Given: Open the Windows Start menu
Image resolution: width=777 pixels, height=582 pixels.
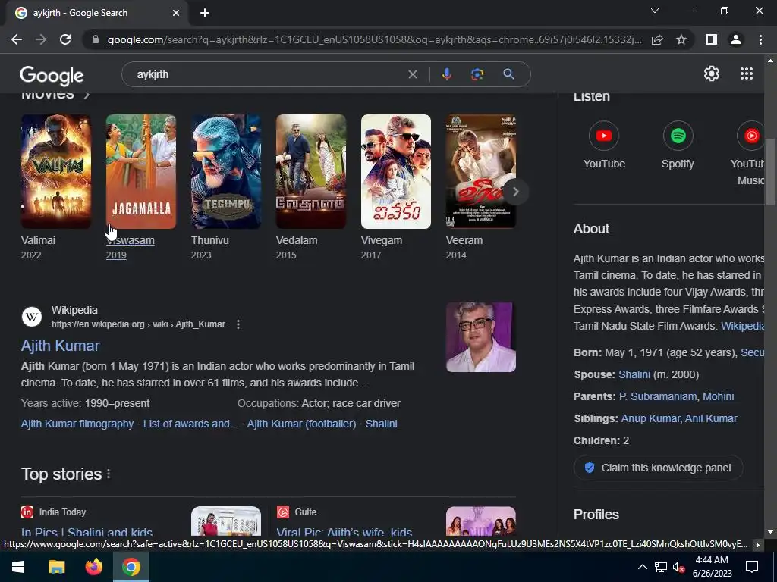Looking at the screenshot, I should 18,567.
